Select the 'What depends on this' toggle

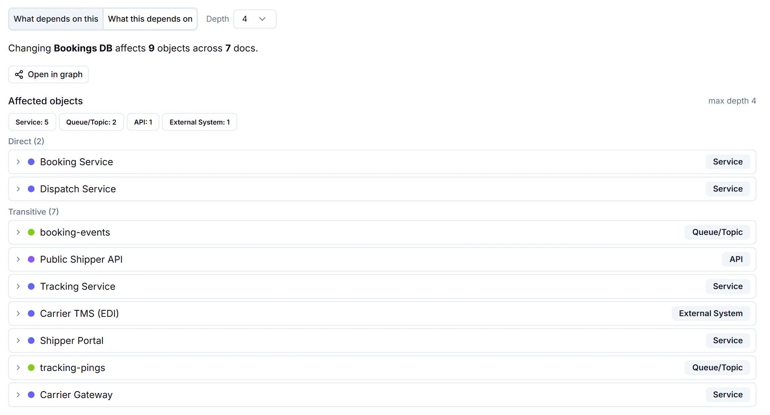point(56,19)
